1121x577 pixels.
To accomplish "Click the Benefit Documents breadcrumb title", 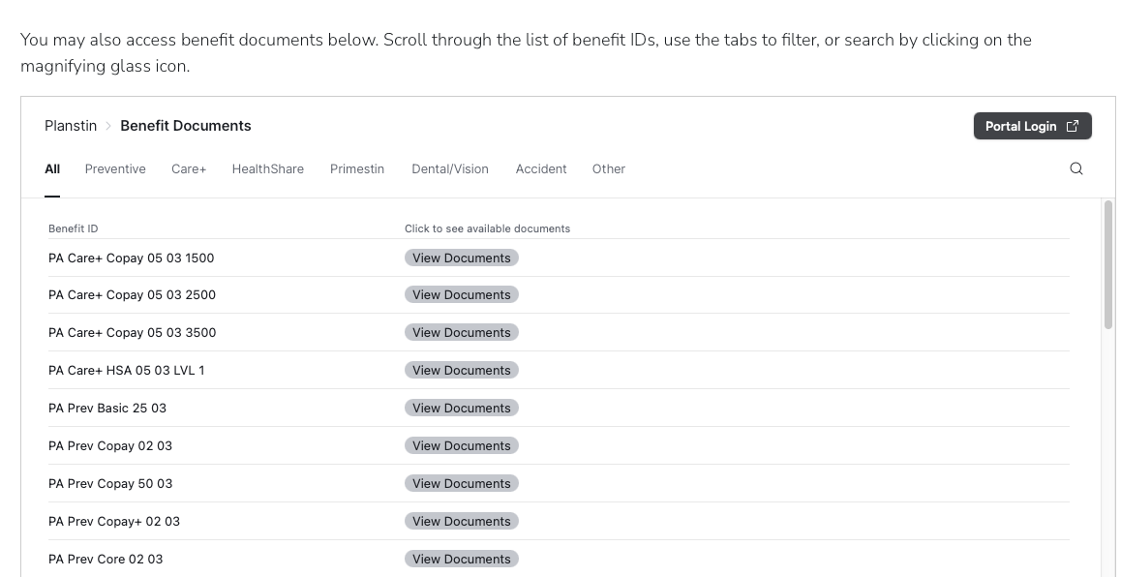I will click(185, 126).
